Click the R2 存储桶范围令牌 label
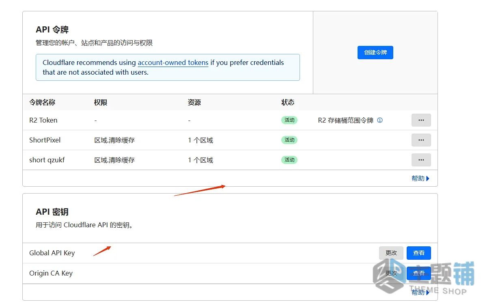 (345, 120)
